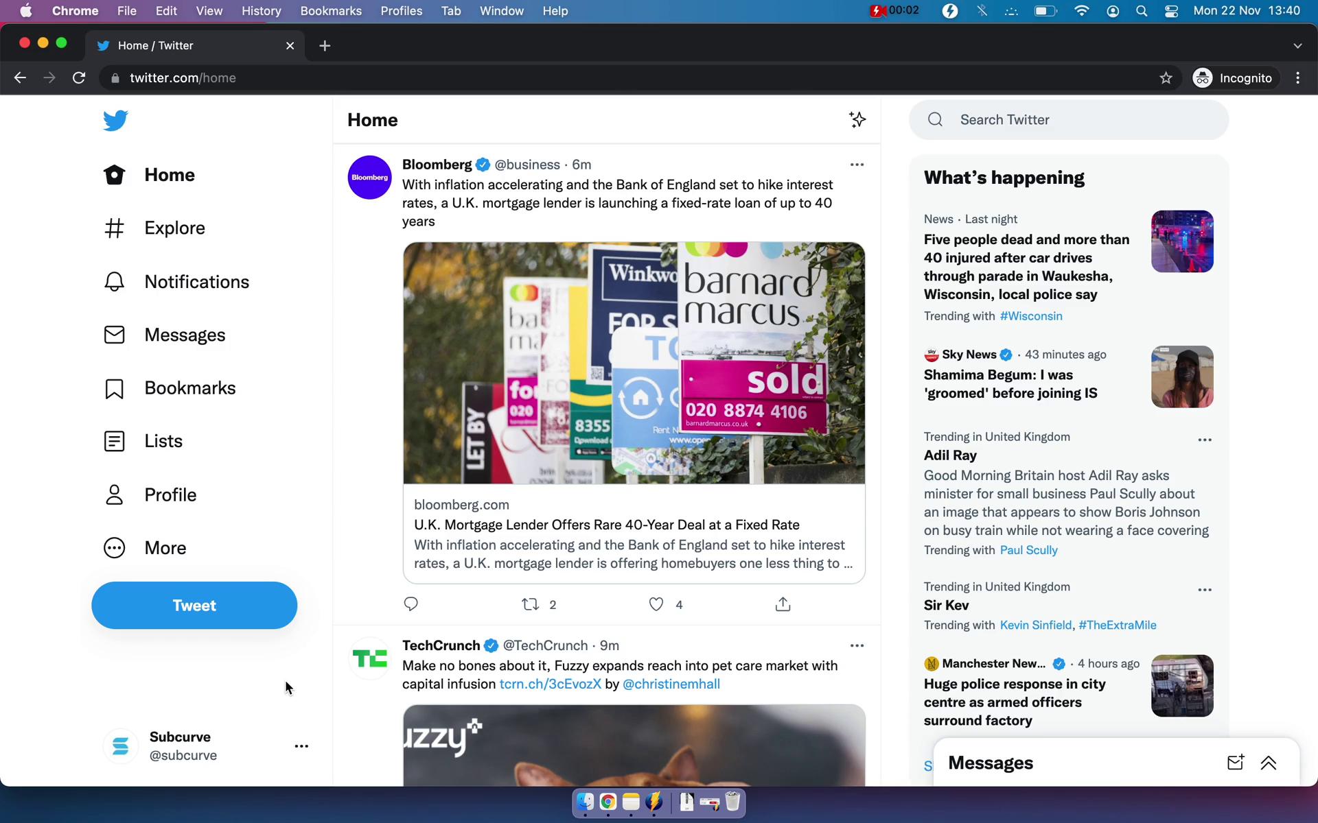Open Bookmarks in the sidebar

pos(170,388)
